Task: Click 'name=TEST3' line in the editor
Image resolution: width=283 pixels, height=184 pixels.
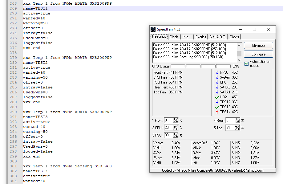Action: pyautogui.click(x=35, y=117)
